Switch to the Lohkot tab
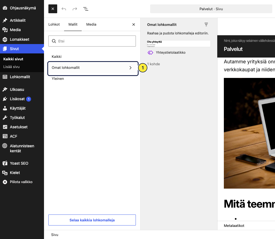The width and height of the screenshot is (275, 239). (x=54, y=25)
